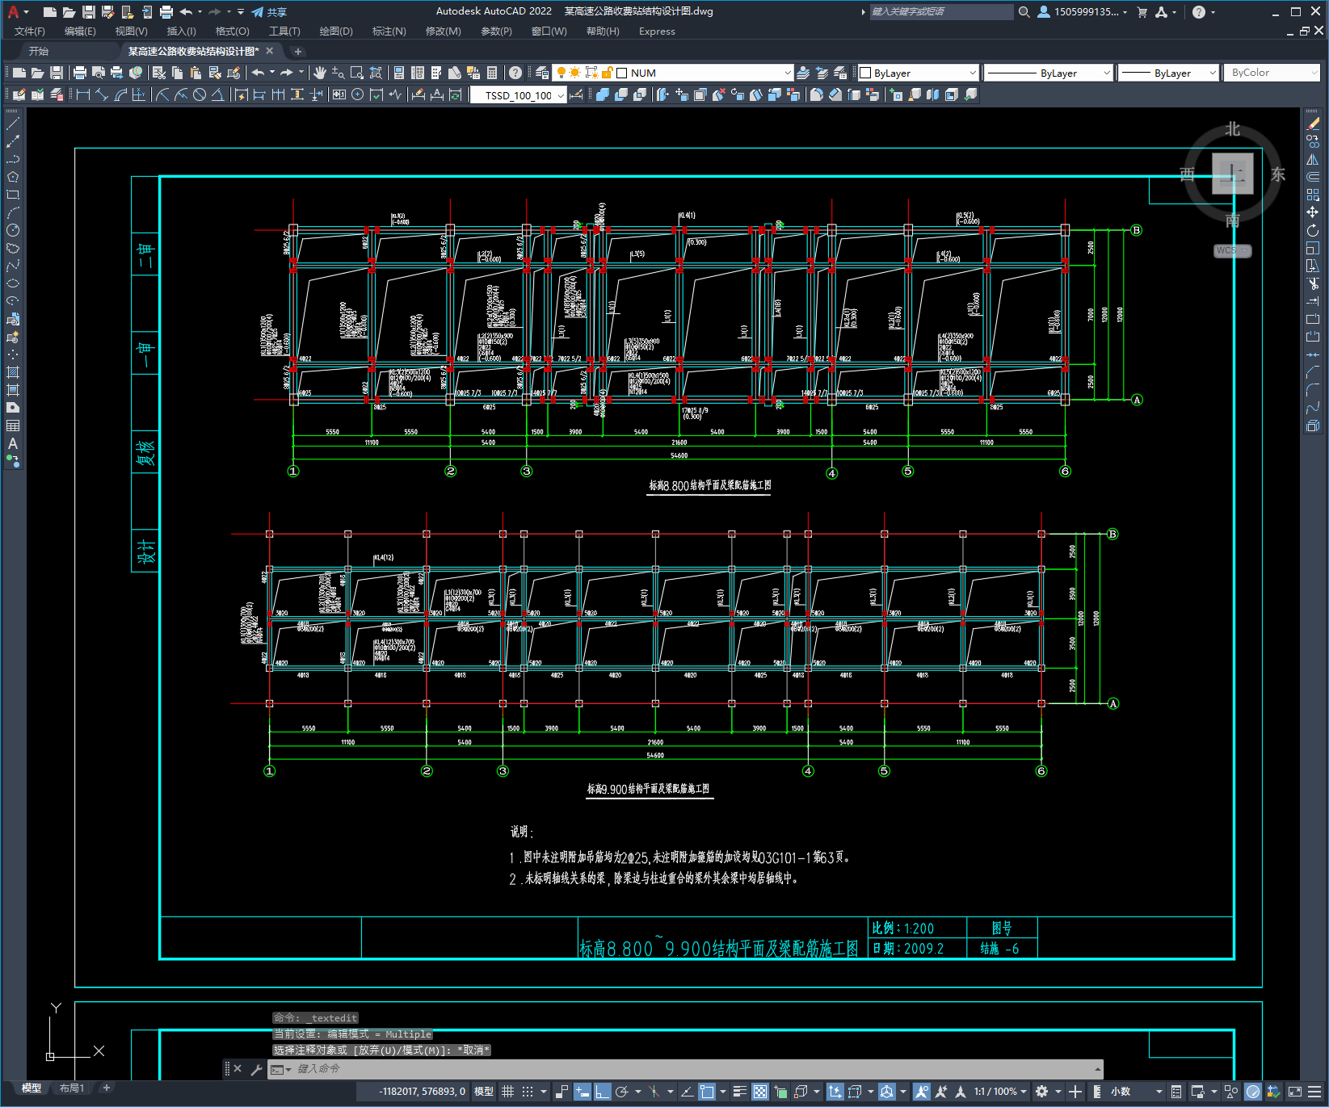Open the Express menu
This screenshot has height=1107, width=1329.
pyautogui.click(x=657, y=31)
